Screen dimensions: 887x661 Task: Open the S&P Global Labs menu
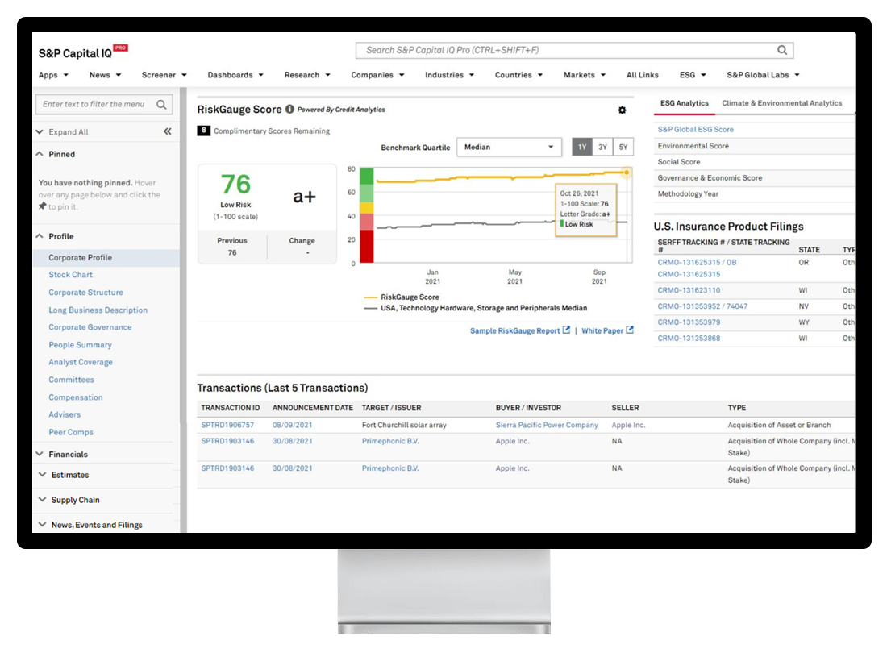pos(763,75)
